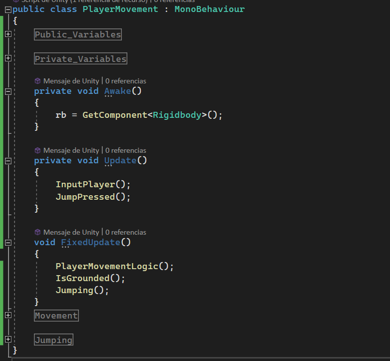Image resolution: width=390 pixels, height=361 pixels.
Task: Click the JumpPressed() call
Action: (93, 197)
